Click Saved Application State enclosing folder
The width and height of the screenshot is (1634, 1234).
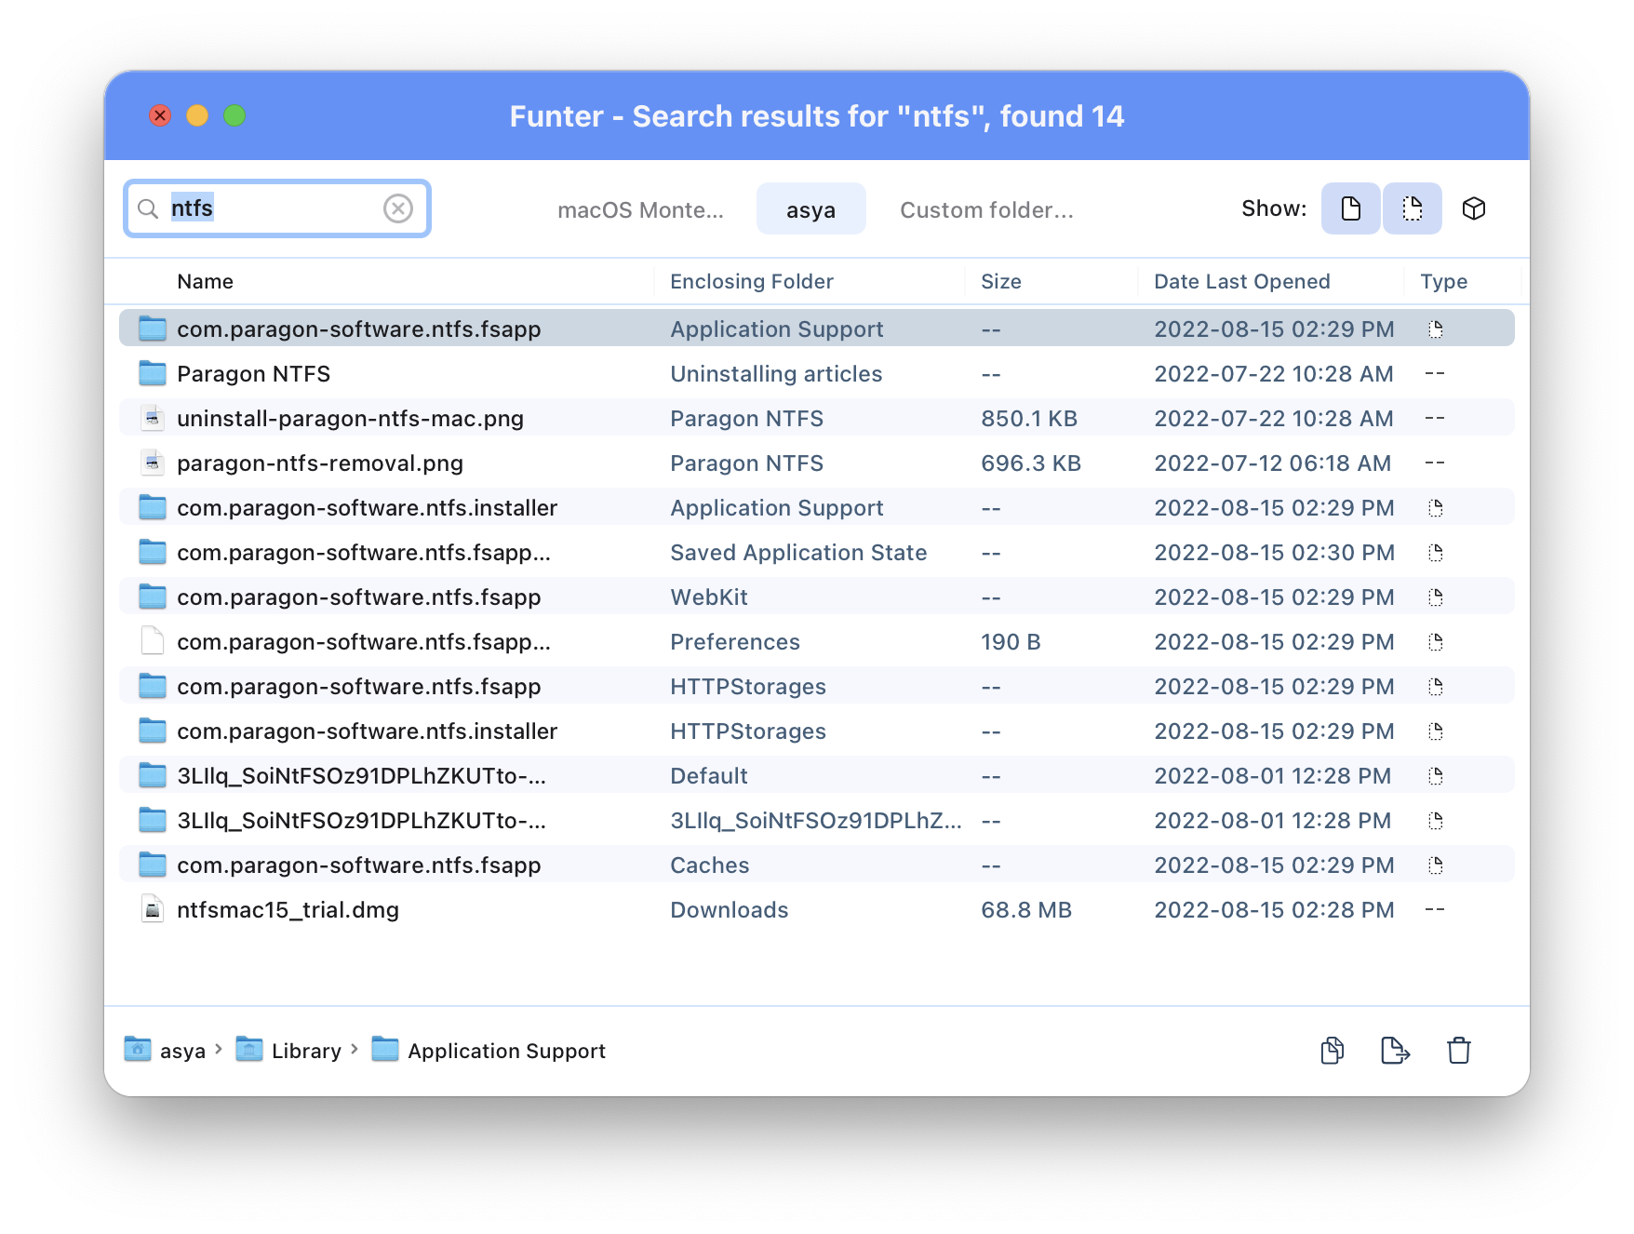pyautogui.click(x=798, y=553)
